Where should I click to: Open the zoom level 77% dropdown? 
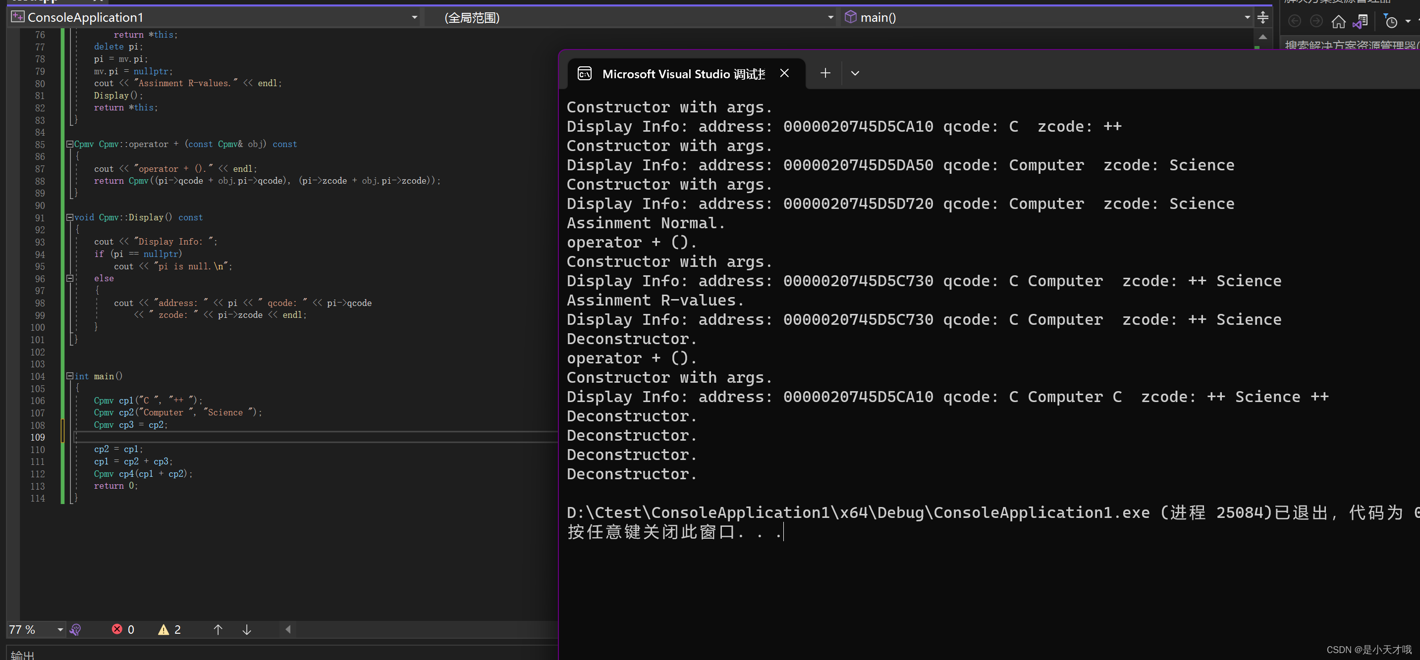(x=59, y=629)
